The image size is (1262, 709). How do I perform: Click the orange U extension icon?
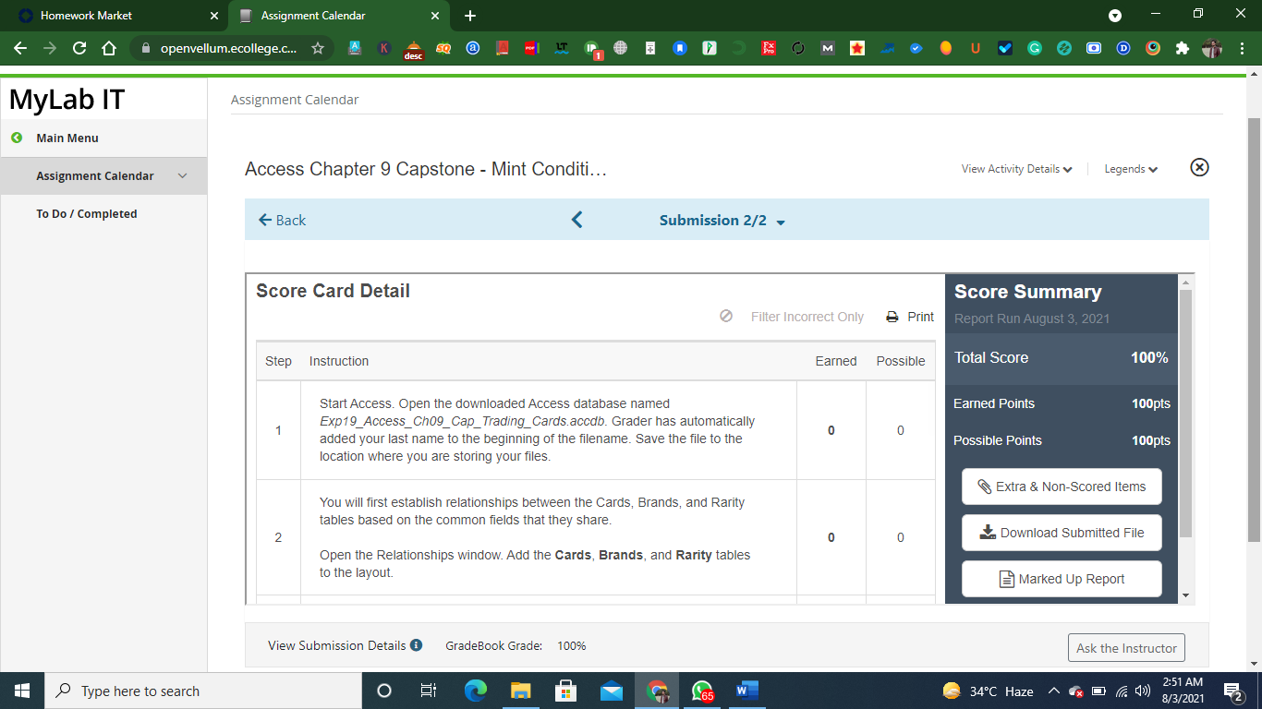(976, 48)
